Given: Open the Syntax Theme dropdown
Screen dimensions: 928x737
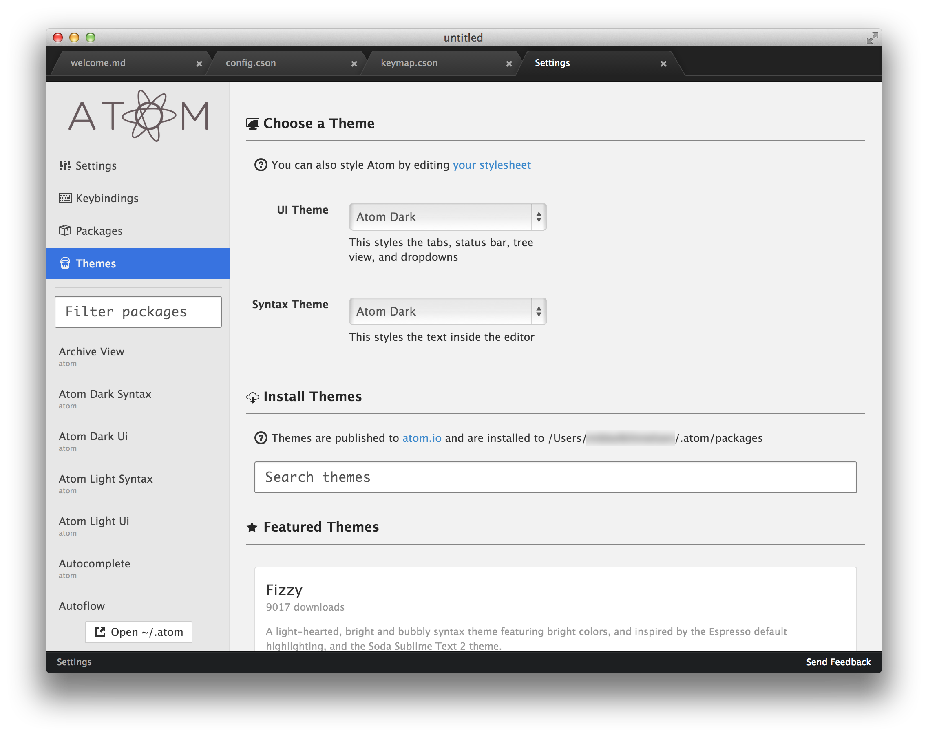Looking at the screenshot, I should tap(448, 311).
